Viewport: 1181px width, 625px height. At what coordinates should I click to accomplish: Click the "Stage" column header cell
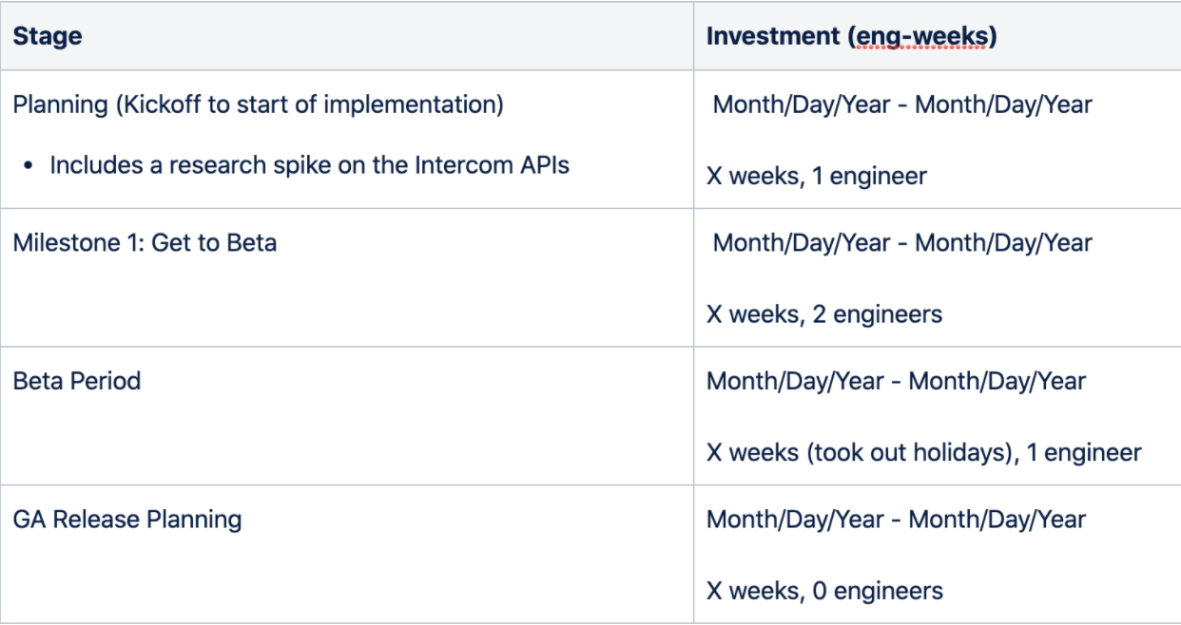pos(48,37)
